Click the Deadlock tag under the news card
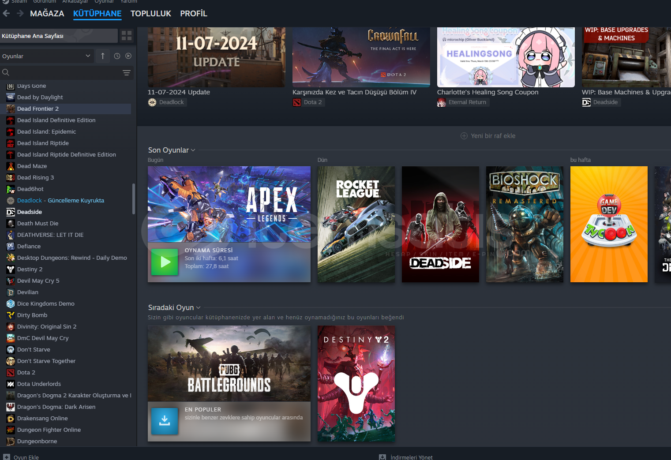Viewport: 671px width, 460px height. (x=167, y=102)
